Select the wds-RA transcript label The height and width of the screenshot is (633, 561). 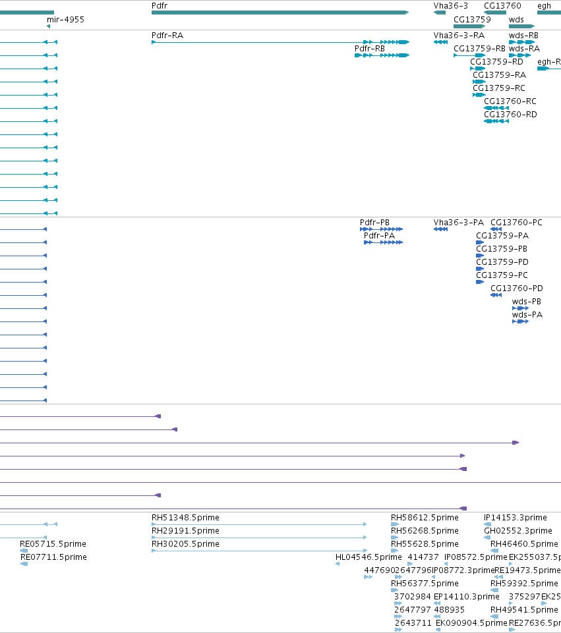(524, 49)
